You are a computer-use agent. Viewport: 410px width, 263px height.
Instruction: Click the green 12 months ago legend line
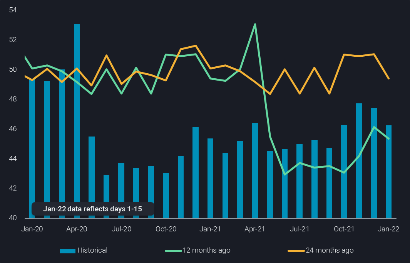(x=173, y=251)
